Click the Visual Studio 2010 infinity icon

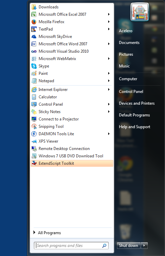[34, 51]
